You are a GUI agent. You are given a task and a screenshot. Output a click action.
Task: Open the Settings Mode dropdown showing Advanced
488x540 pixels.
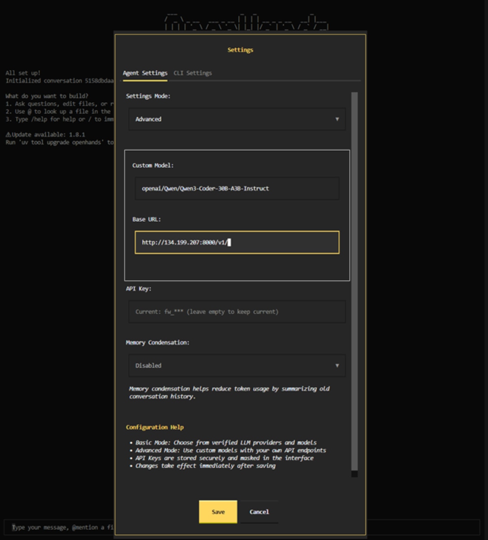tap(237, 119)
